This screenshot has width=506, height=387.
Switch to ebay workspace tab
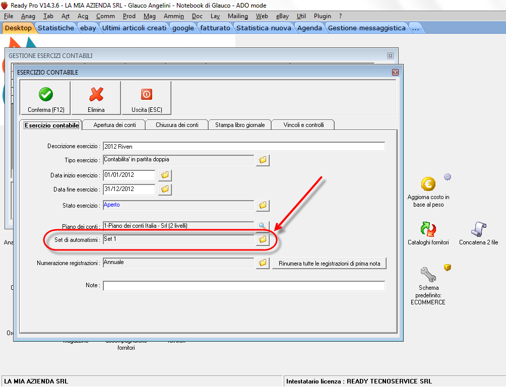(x=88, y=28)
